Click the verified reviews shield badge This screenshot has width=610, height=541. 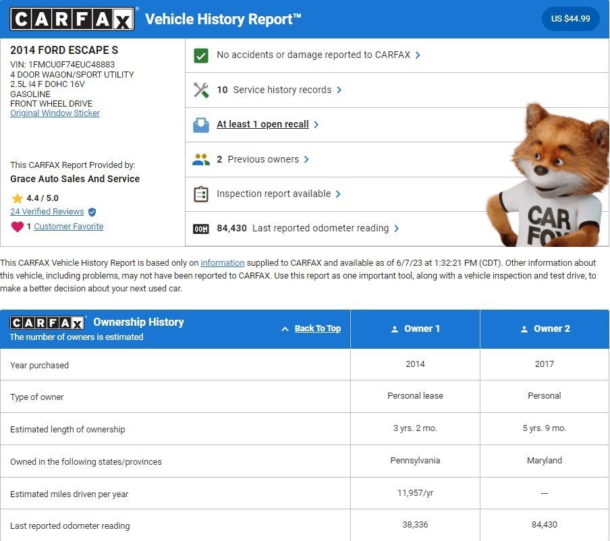tap(92, 212)
